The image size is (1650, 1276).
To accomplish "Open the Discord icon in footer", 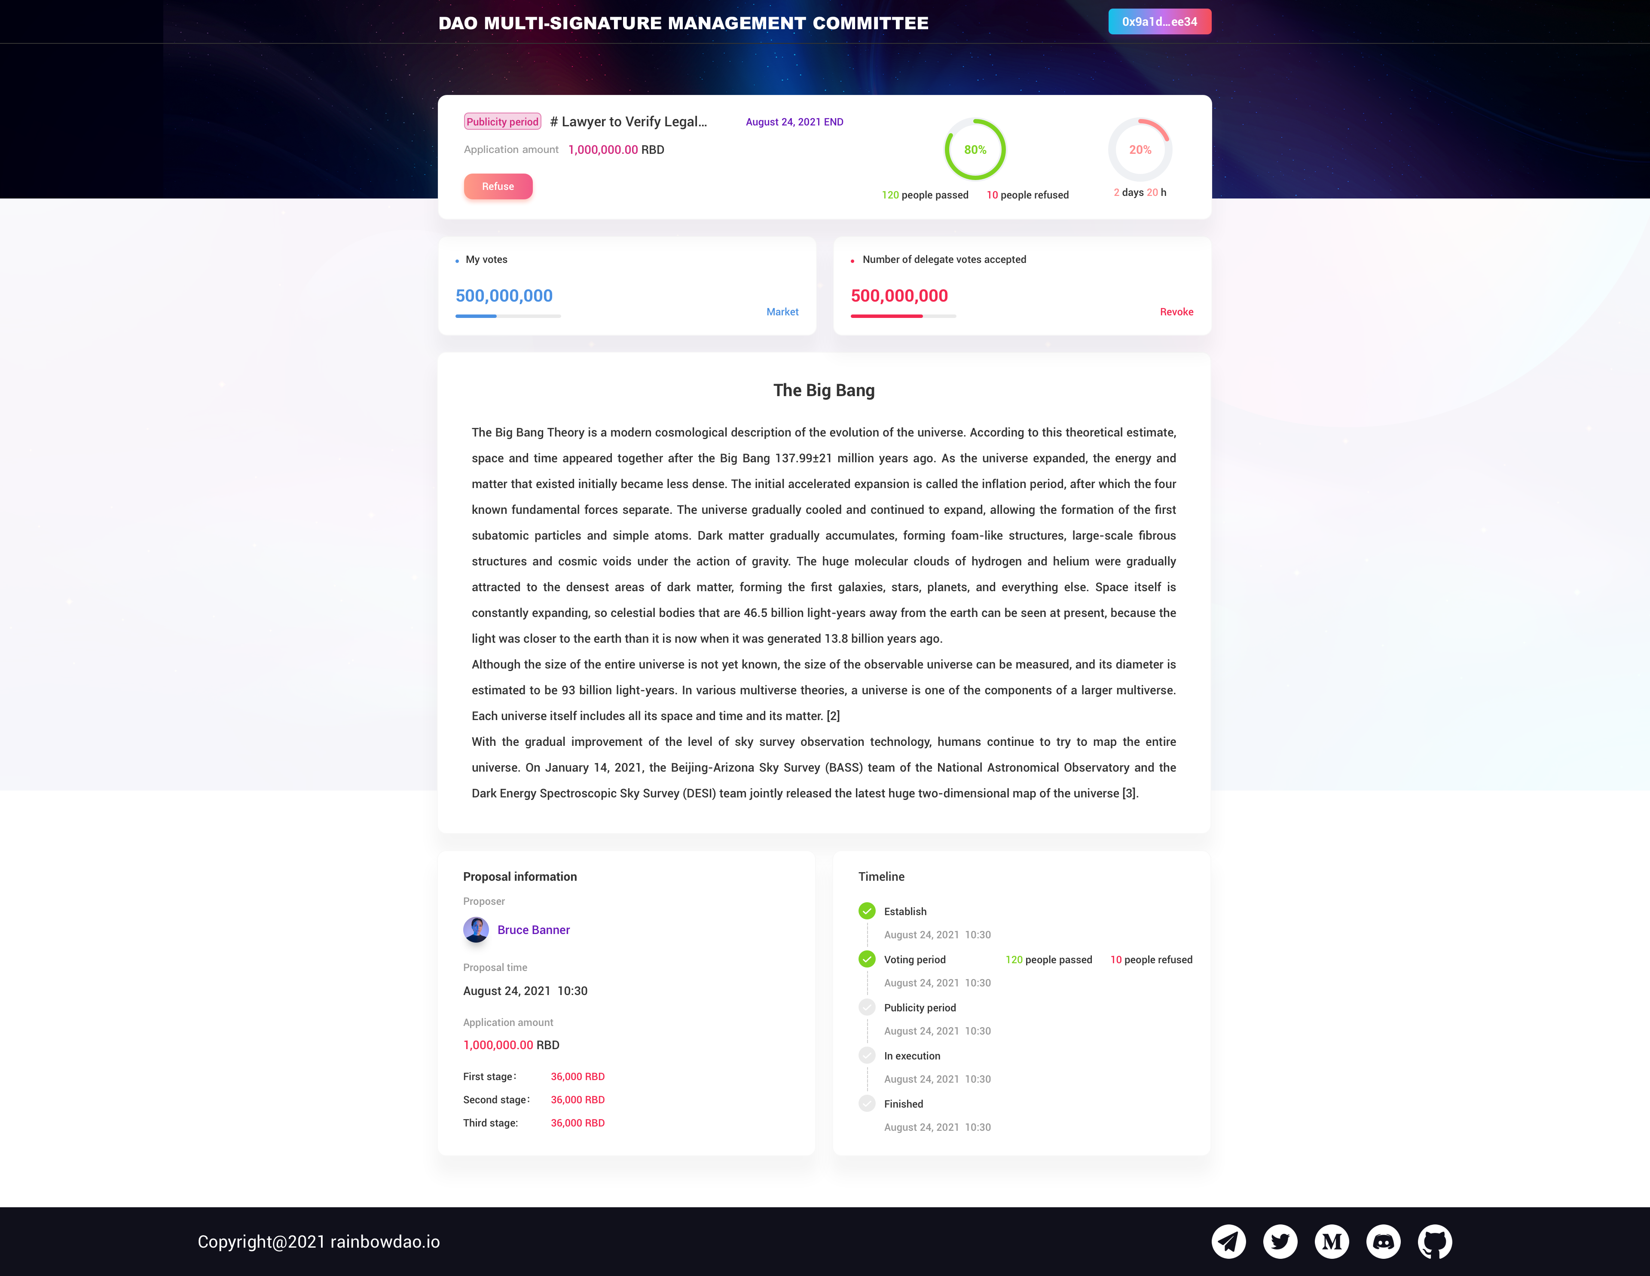I will (x=1383, y=1241).
